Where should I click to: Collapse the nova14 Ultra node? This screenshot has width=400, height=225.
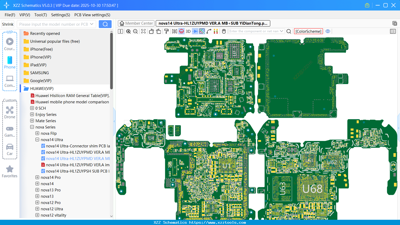point(37,140)
